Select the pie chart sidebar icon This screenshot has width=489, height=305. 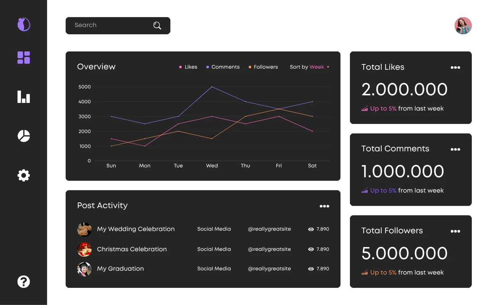[x=24, y=136]
